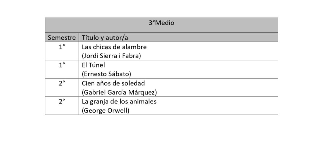The image size is (323, 161).
Task: Select semester "2°" beside Cien años de soledad
Action: 62,83
